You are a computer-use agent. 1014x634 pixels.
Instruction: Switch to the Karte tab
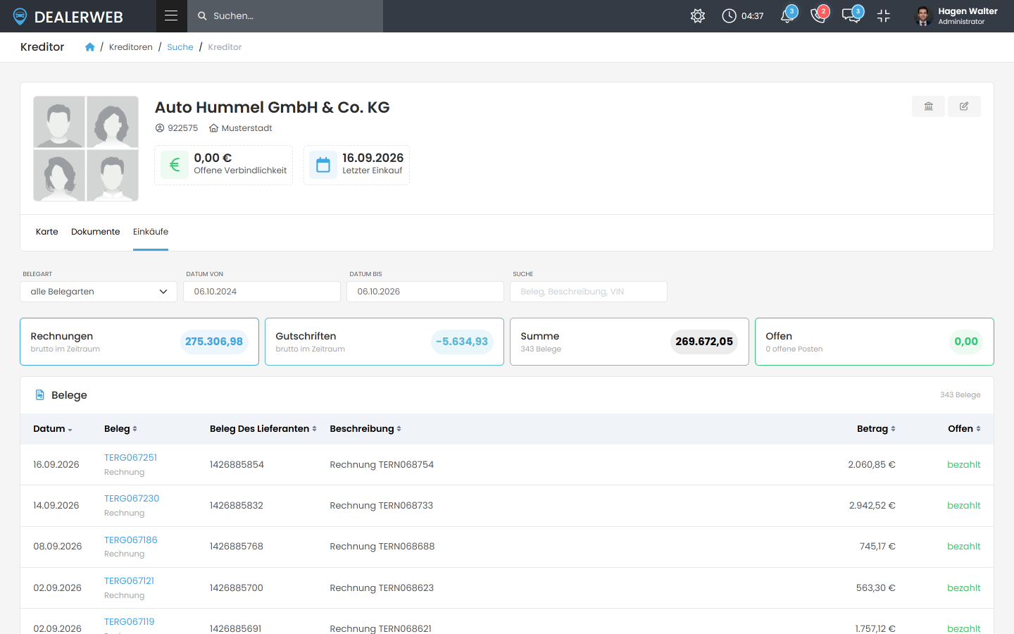click(47, 232)
